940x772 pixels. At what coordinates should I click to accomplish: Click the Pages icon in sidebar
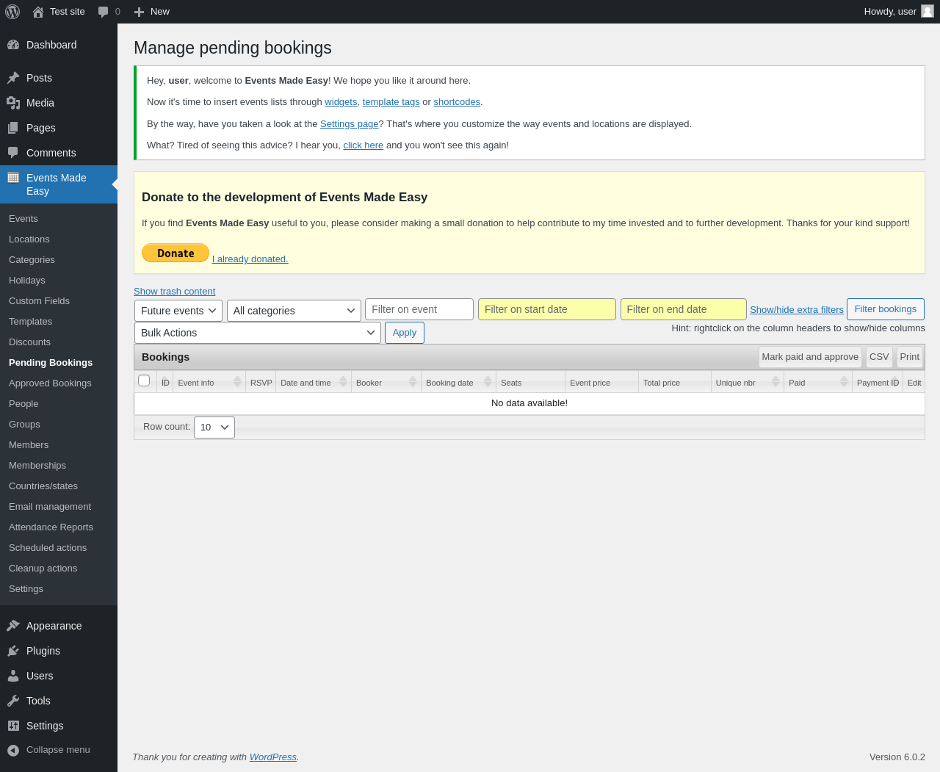(13, 128)
